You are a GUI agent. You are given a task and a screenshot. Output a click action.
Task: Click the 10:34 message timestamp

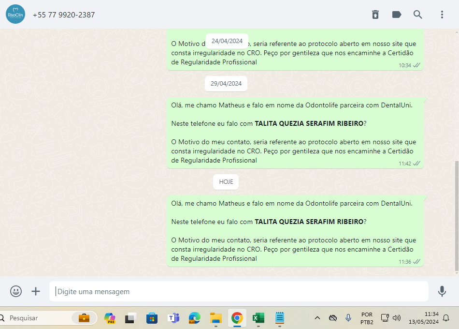pos(404,65)
